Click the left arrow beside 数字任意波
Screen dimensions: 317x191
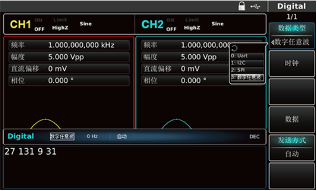point(273,42)
